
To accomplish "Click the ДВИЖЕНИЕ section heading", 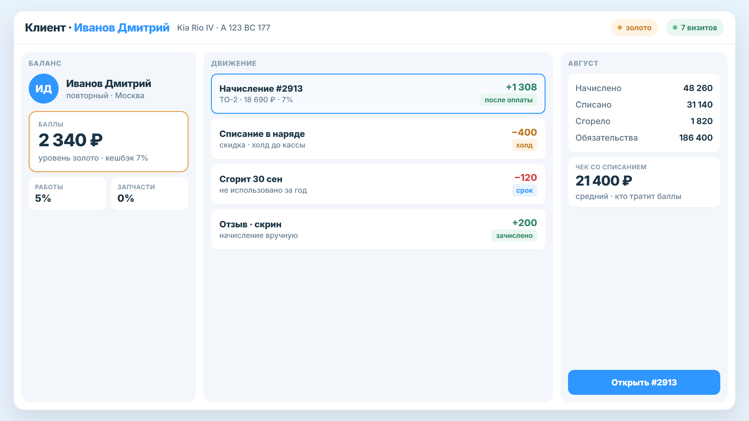I will point(233,63).
